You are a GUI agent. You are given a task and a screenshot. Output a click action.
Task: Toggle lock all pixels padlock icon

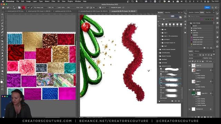pos(203,61)
